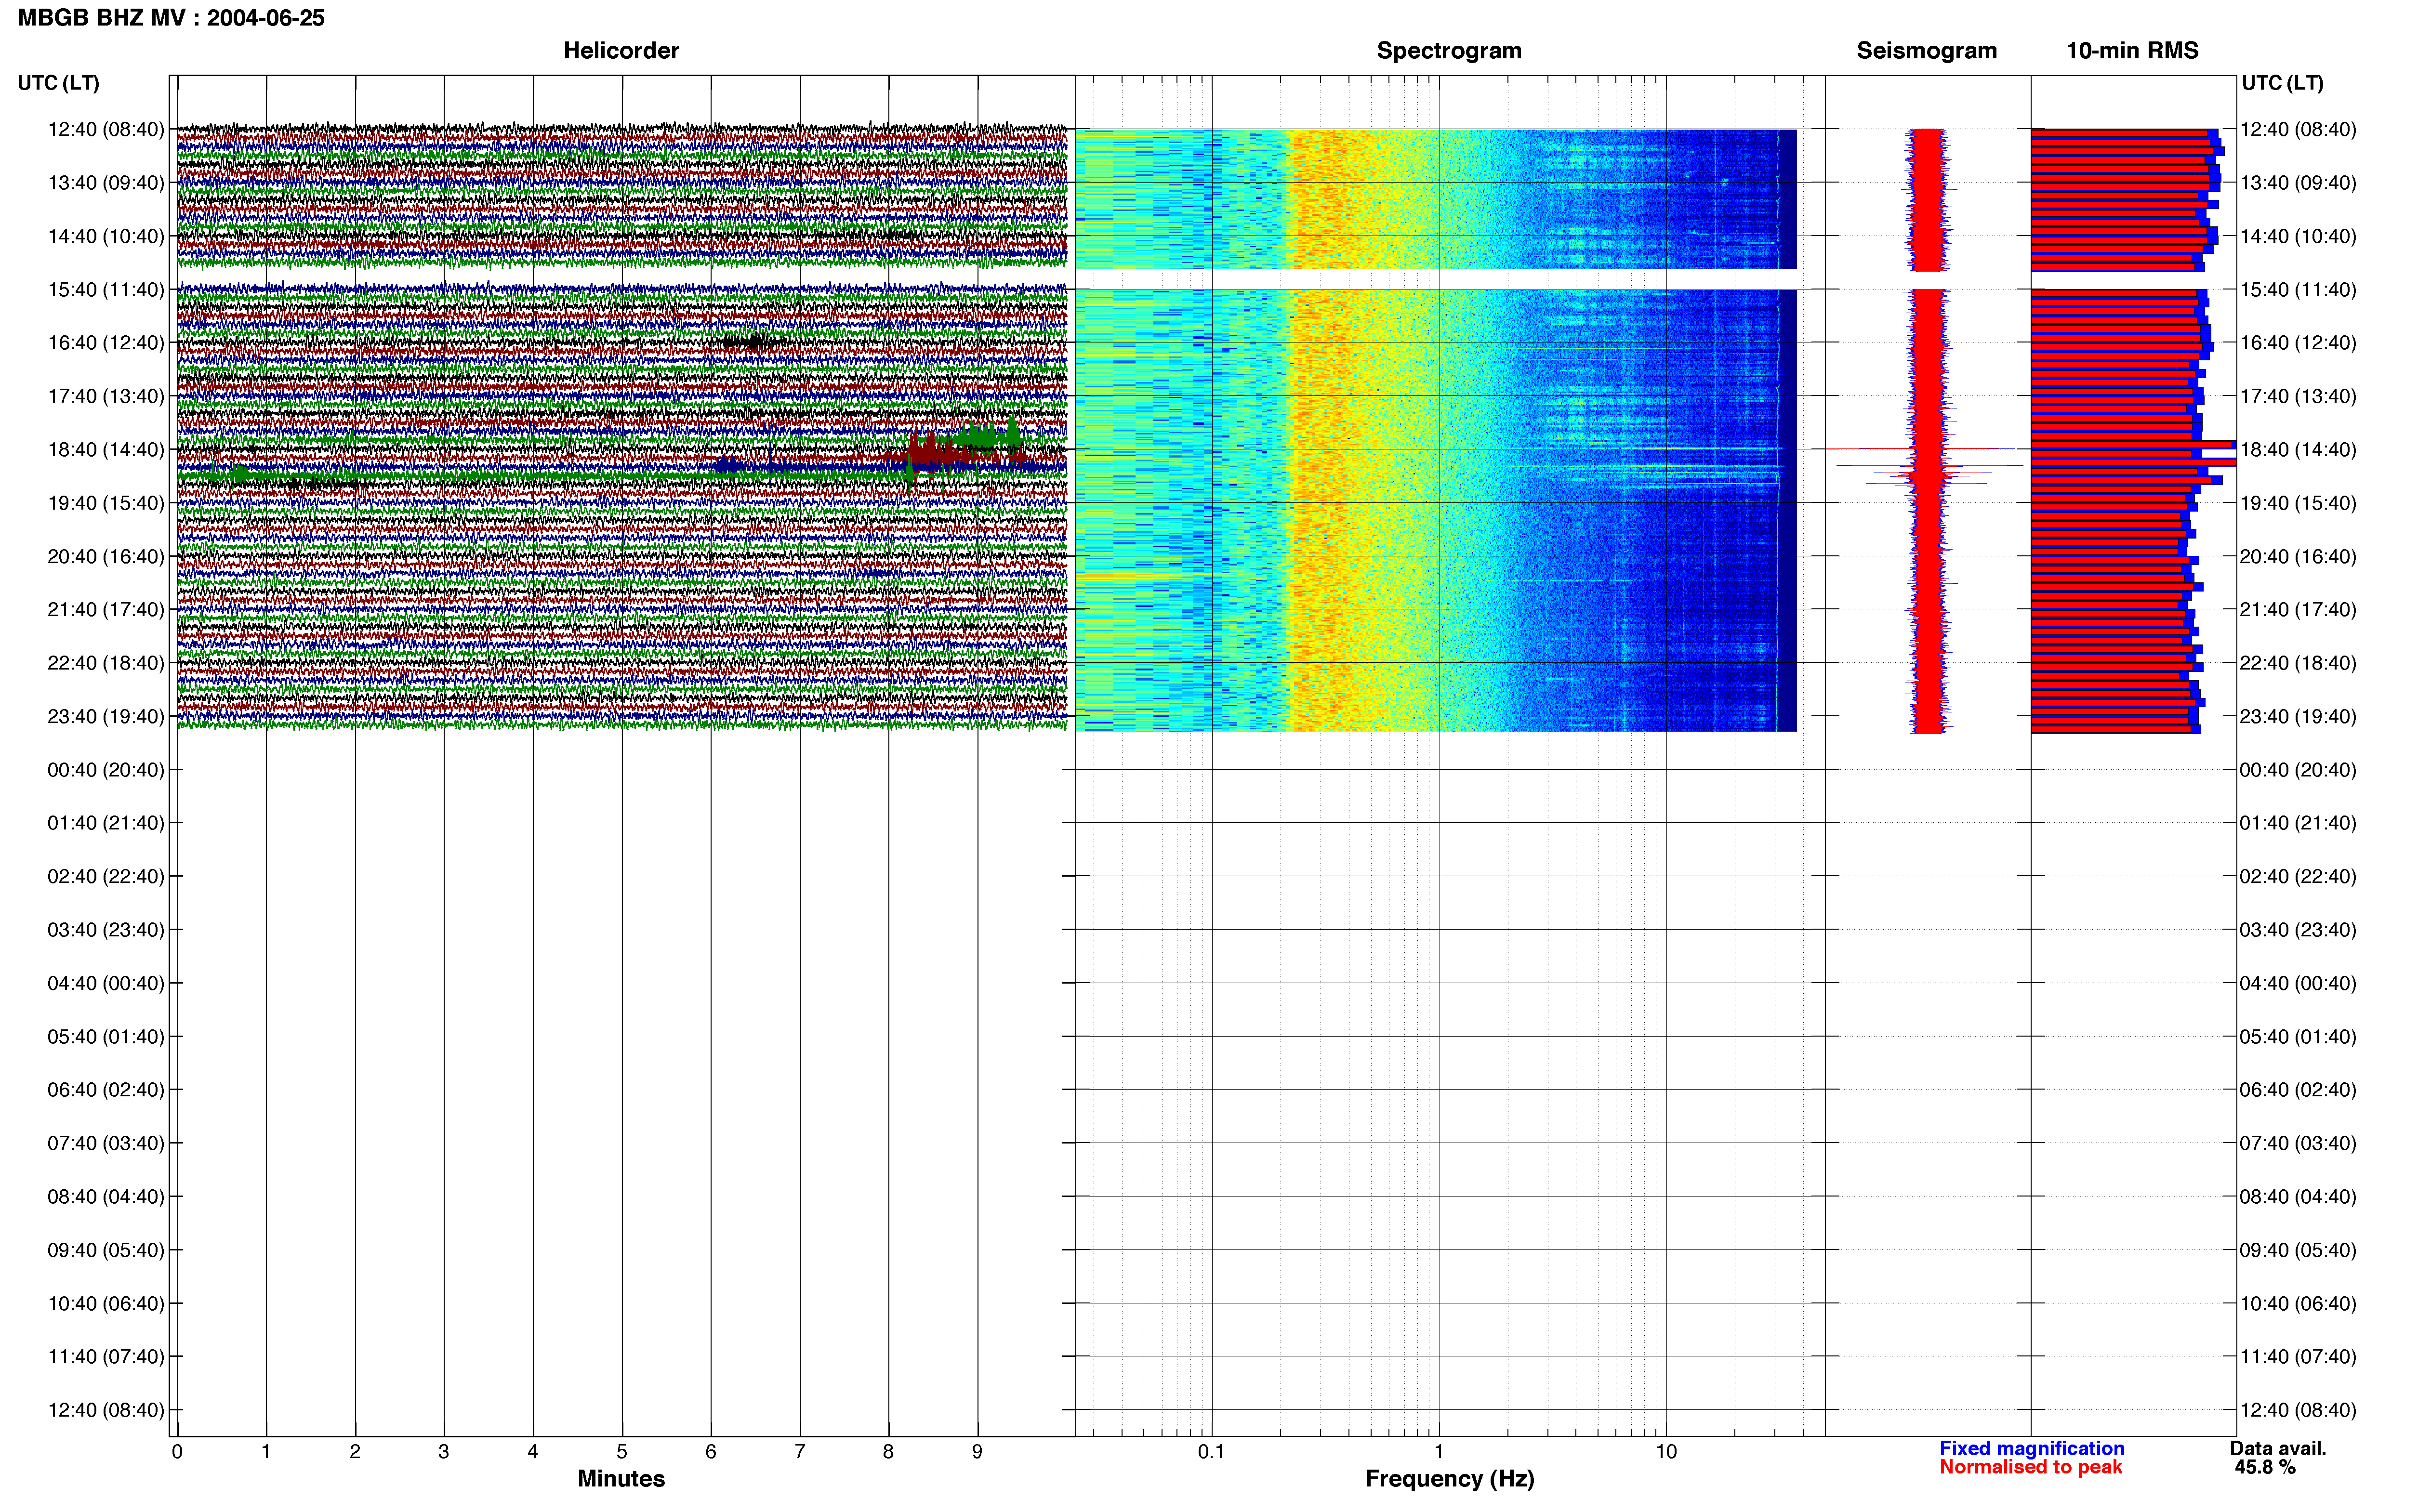The height and width of the screenshot is (1512, 2418).
Task: Click left time label 09:40 (05:40)
Action: (x=106, y=1250)
